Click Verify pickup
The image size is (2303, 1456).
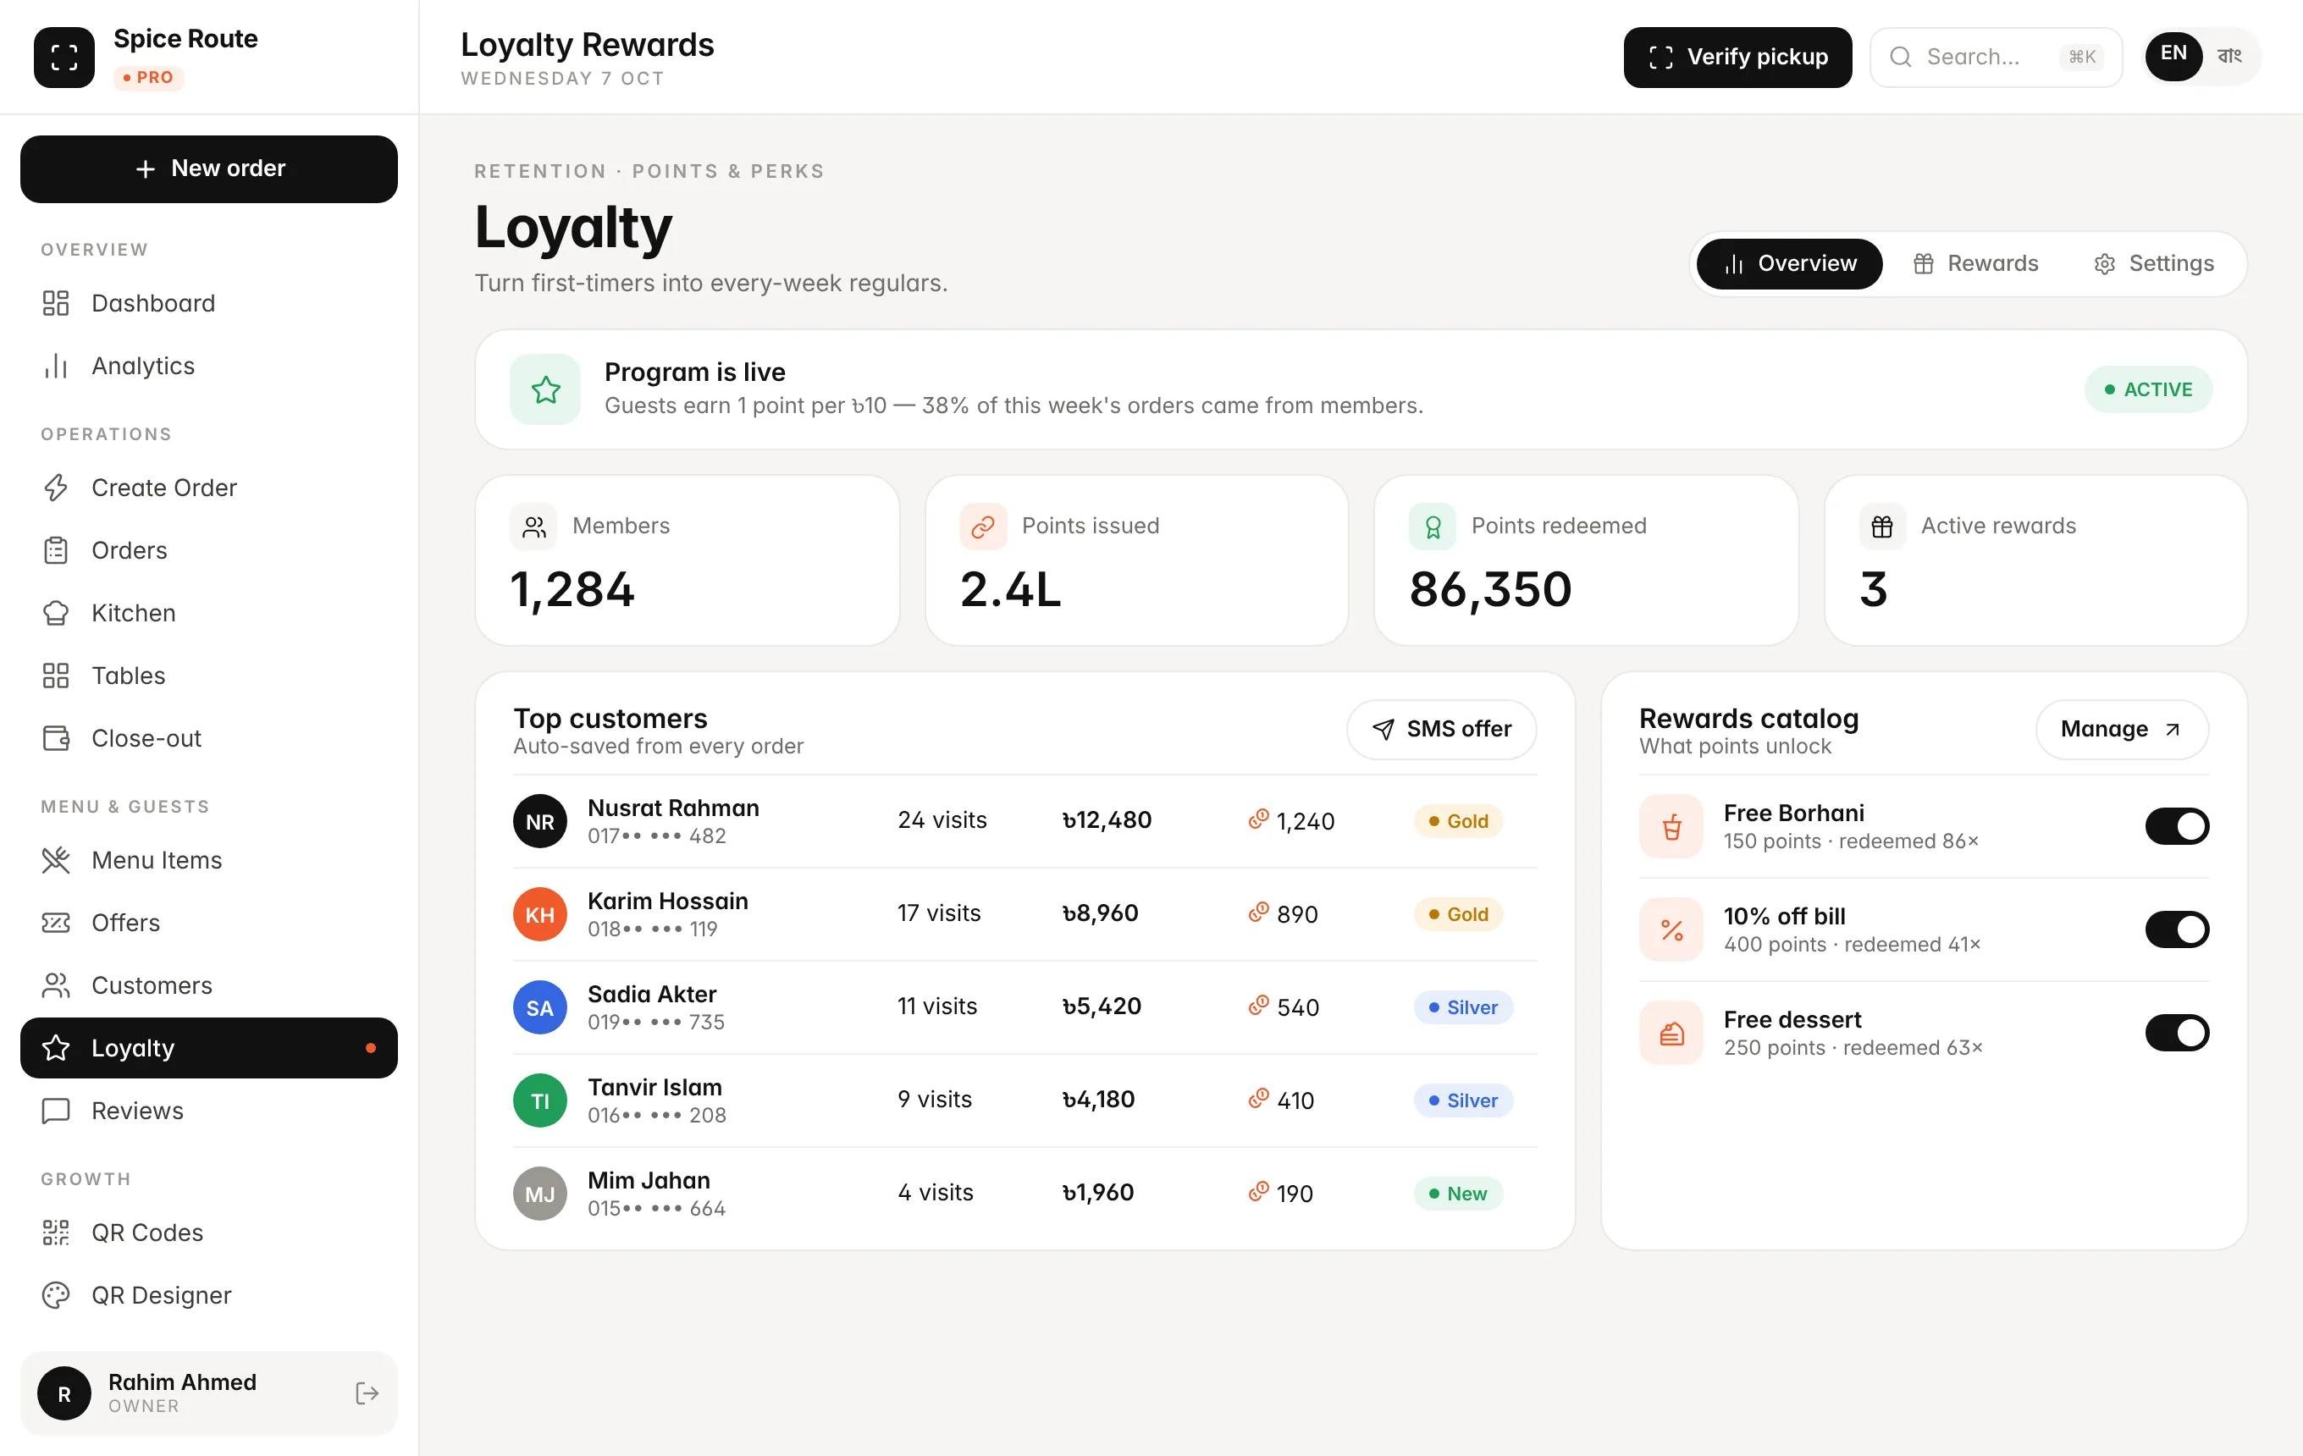1737,58
